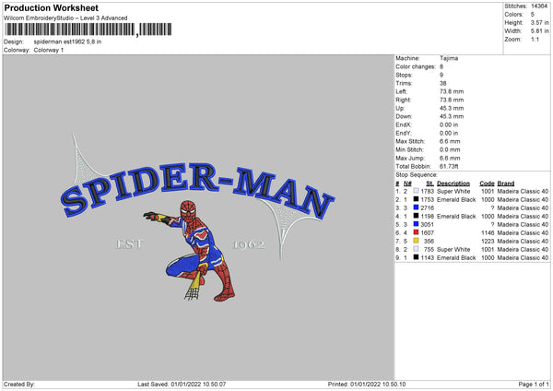This screenshot has height=391, width=553.
Task: Click the blue swatch beside stitch count 3051
Action: [x=417, y=223]
